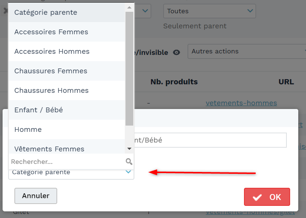306x218 pixels.
Task: Click the dropdown list scroll-down arrow
Action: [x=129, y=149]
